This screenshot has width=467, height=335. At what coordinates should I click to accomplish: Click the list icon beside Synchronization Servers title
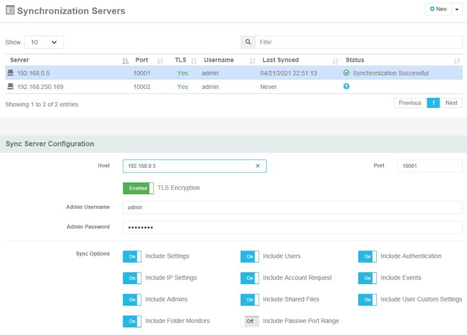click(x=10, y=10)
